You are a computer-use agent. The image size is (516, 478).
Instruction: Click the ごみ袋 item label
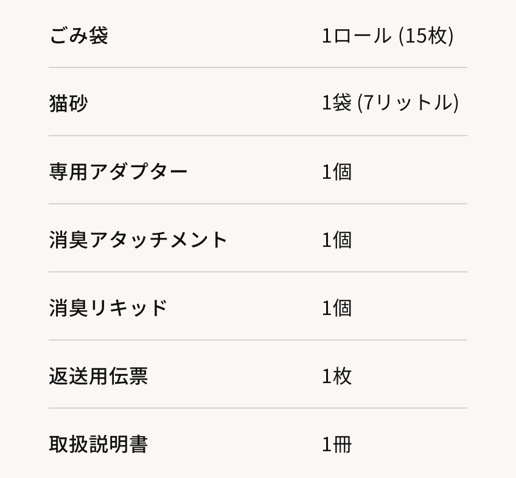click(x=78, y=36)
